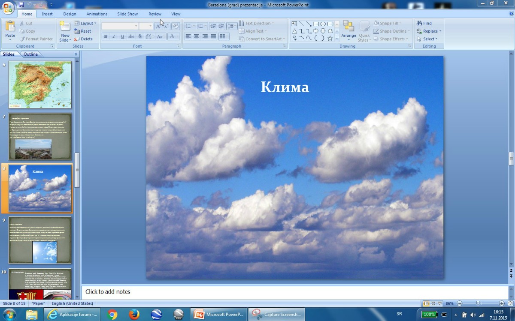Select slide 9 thumbnail
515x321 pixels.
tap(40, 240)
